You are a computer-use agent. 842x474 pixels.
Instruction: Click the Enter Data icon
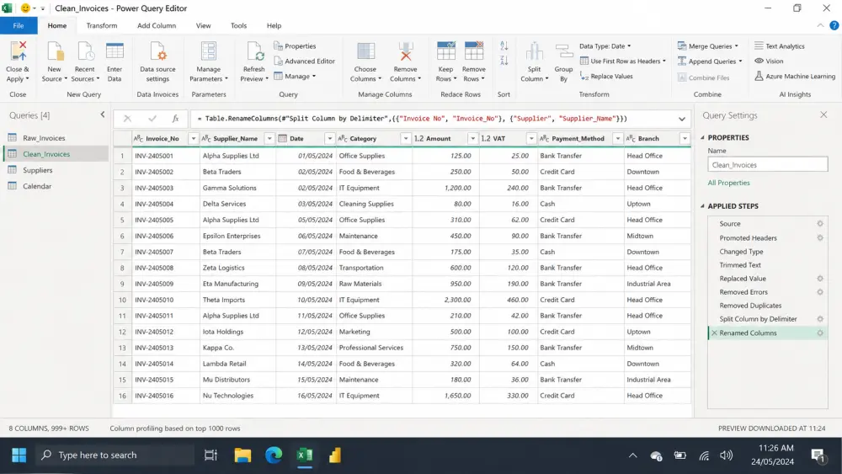(115, 51)
